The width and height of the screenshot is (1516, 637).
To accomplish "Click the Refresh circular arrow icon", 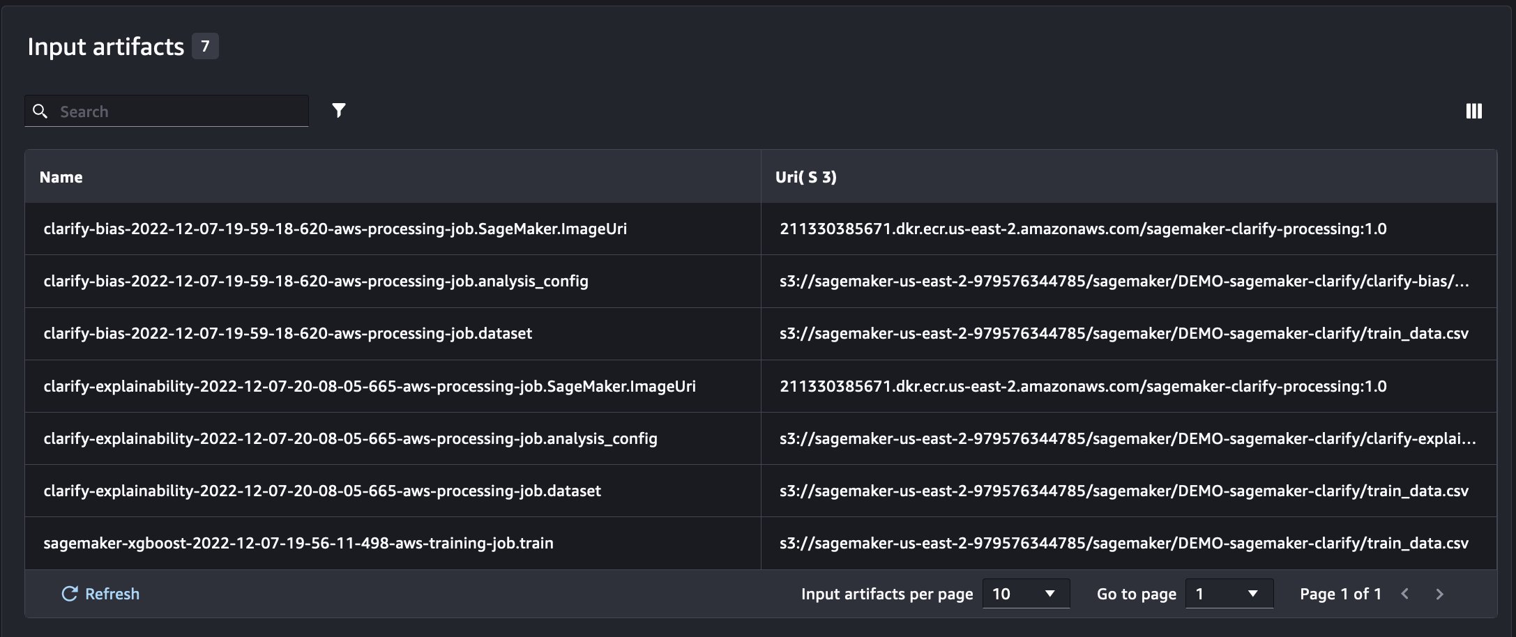I will tap(70, 594).
